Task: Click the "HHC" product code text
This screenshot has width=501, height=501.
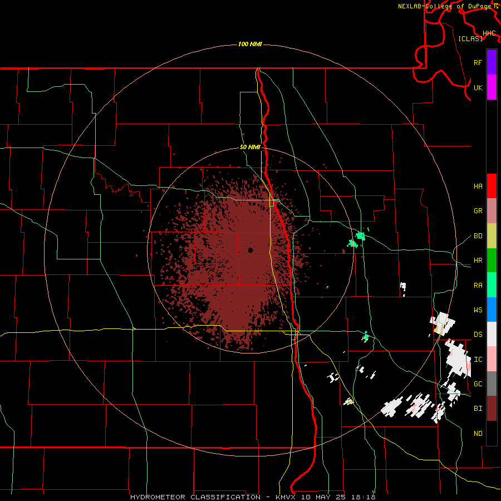Action: click(x=489, y=33)
